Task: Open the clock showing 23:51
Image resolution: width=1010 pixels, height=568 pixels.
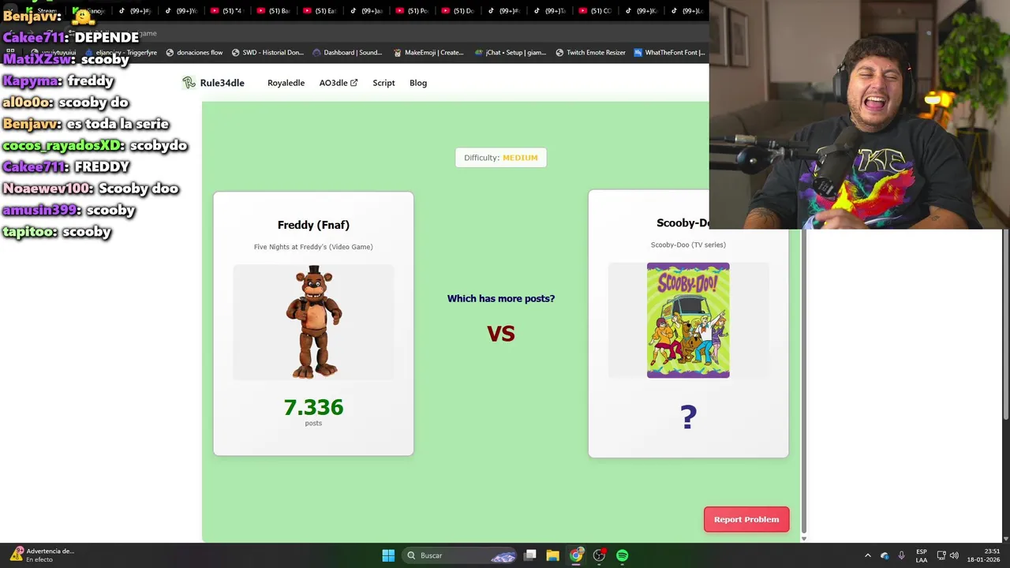Action: coord(985,555)
